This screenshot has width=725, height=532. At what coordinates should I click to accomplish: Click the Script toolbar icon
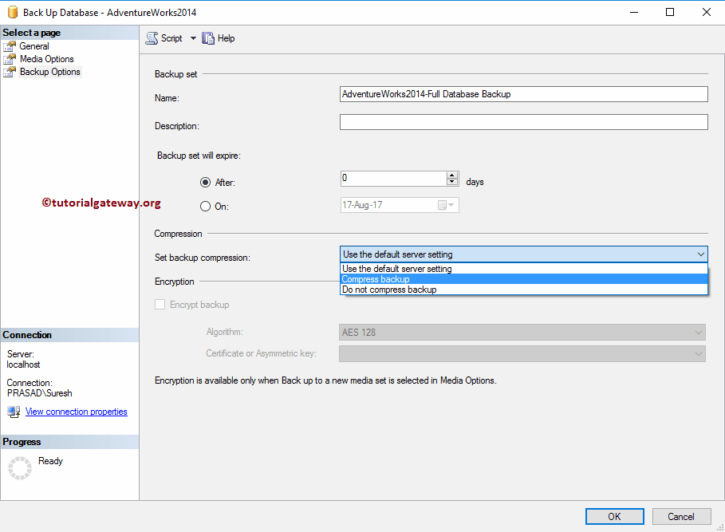[x=151, y=37]
